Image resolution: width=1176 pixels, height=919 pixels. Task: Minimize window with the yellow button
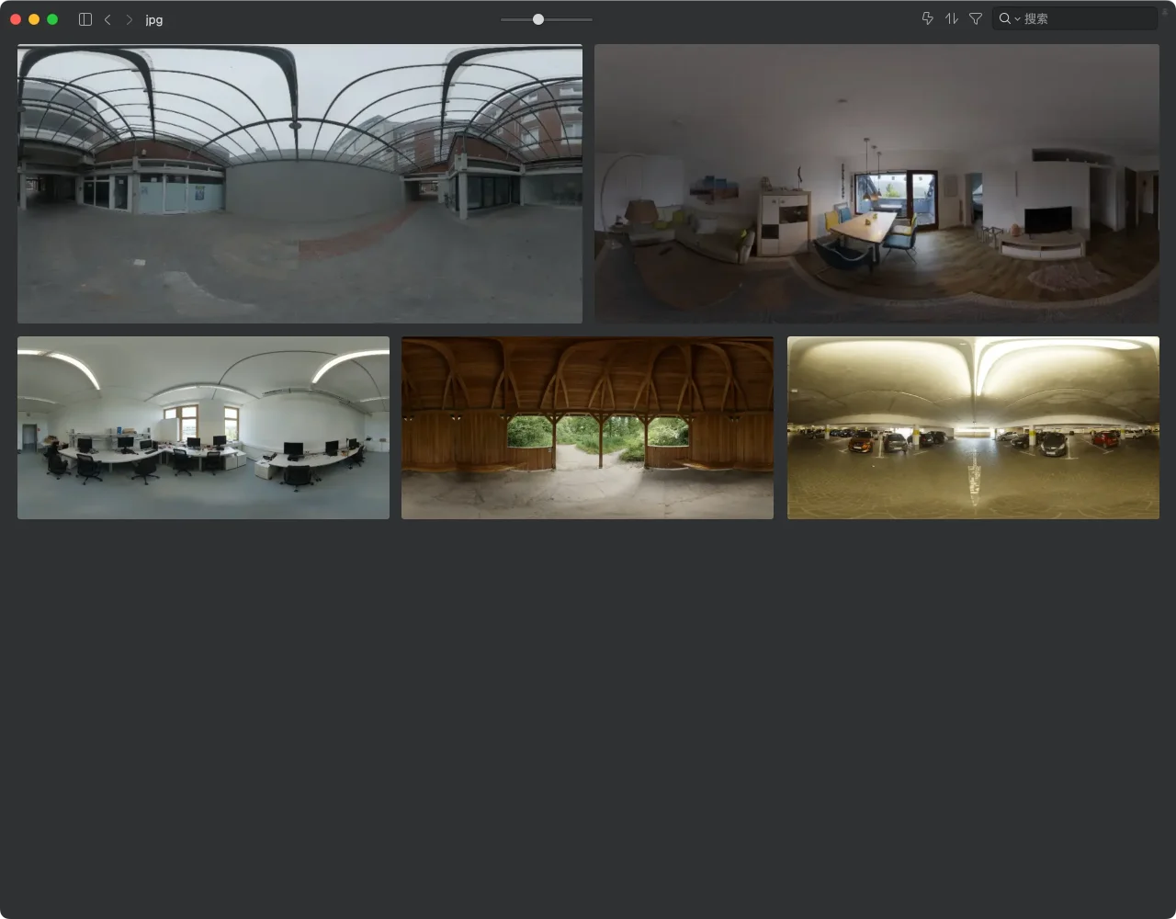click(x=34, y=19)
